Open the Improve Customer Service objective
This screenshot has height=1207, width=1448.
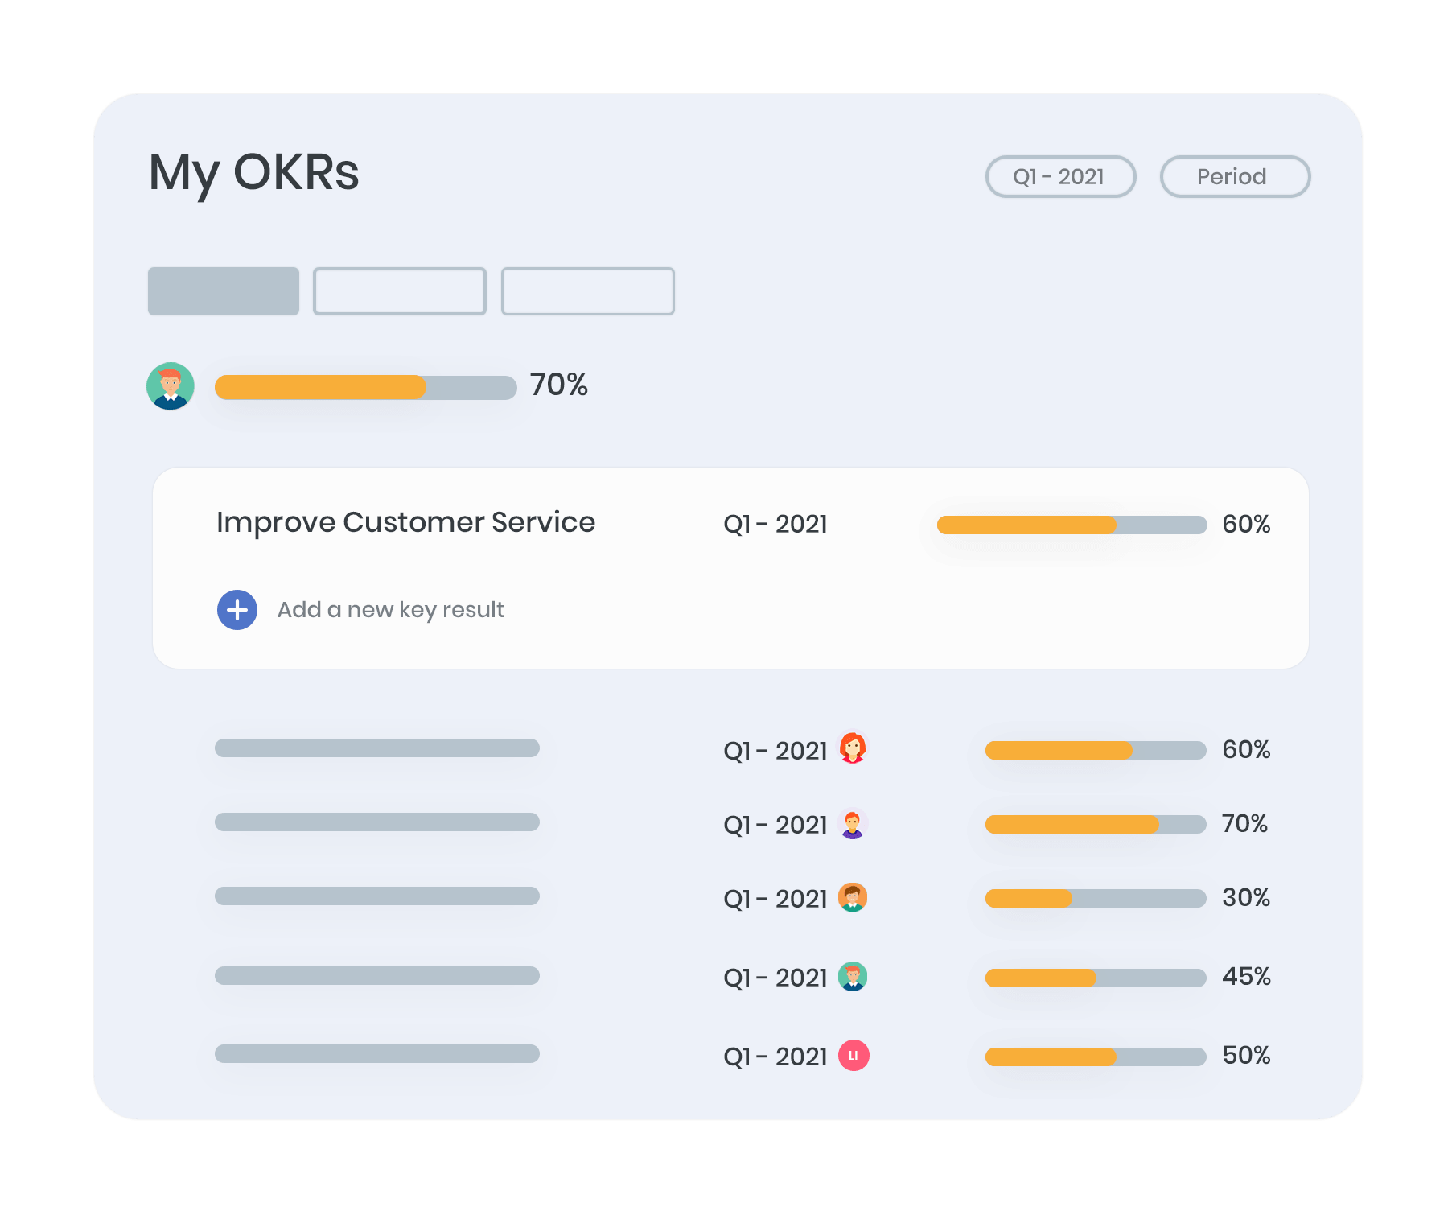click(x=405, y=523)
